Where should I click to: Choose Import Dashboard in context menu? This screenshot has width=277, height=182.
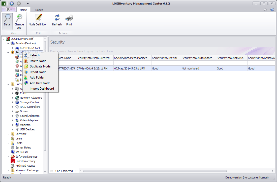pyautogui.click(x=41, y=89)
